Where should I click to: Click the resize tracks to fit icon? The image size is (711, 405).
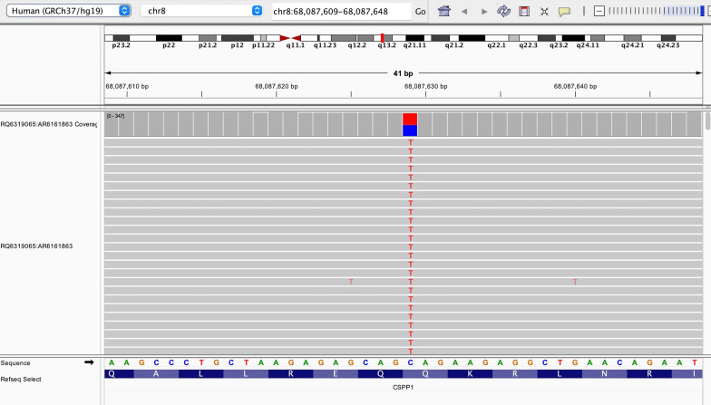(544, 11)
